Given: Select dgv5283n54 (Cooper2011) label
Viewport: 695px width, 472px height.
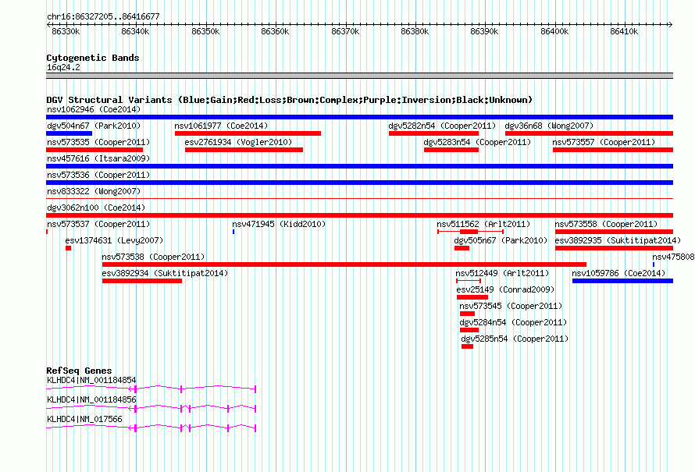Looking at the screenshot, I should (x=477, y=142).
